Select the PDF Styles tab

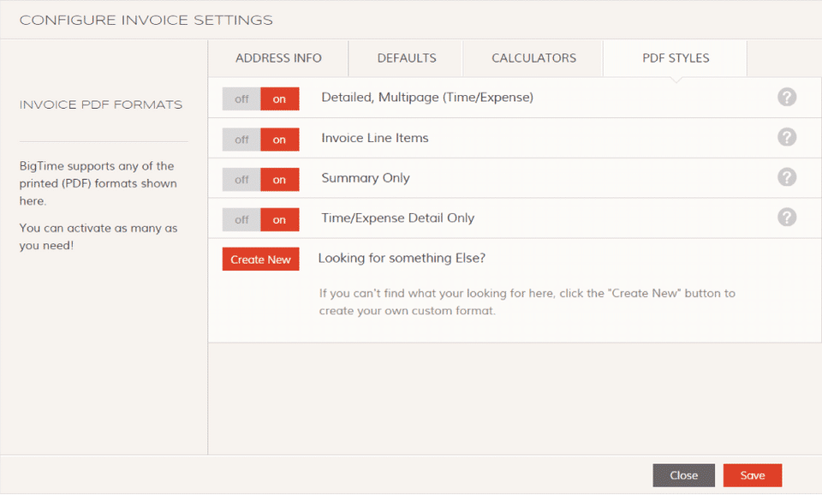pyautogui.click(x=676, y=58)
